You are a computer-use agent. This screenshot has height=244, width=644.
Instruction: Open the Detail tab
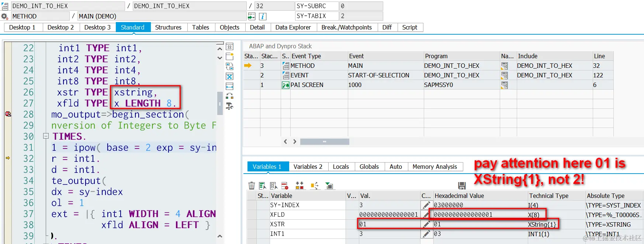coord(257,27)
